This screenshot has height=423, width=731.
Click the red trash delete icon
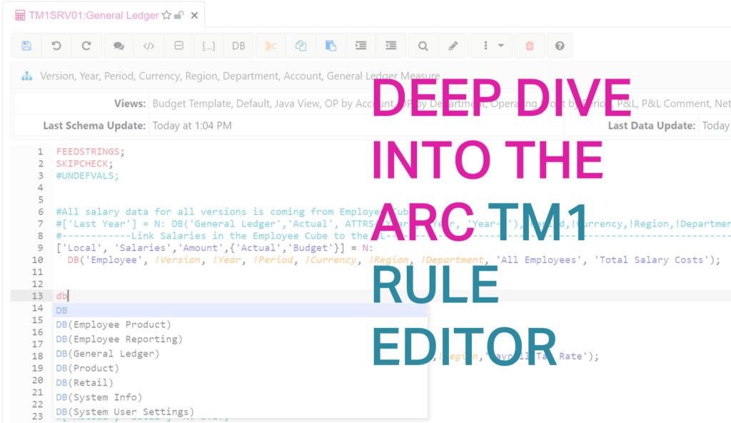[530, 46]
